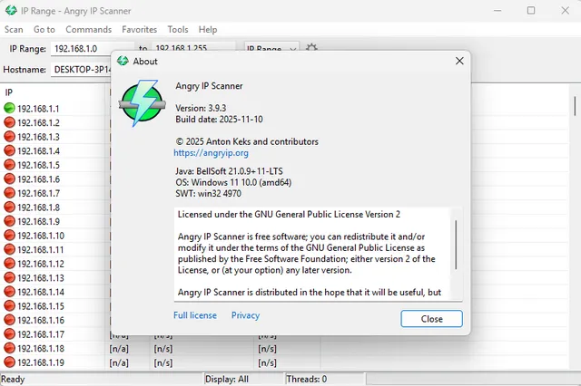Viewport: 581px width, 386px height.
Task: Open the Privacy link
Action: (x=245, y=315)
